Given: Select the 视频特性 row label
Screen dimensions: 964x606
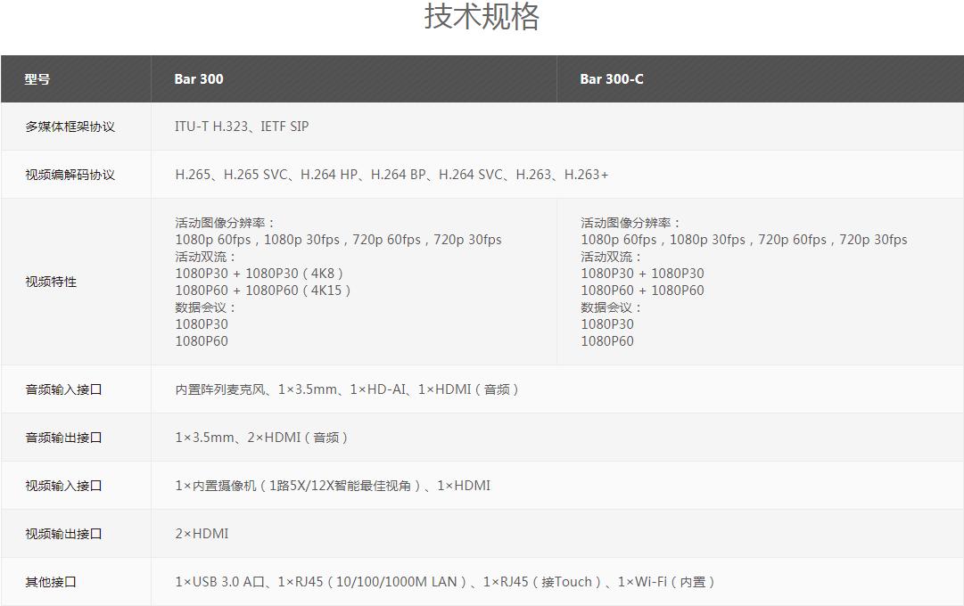Looking at the screenshot, I should (x=51, y=282).
